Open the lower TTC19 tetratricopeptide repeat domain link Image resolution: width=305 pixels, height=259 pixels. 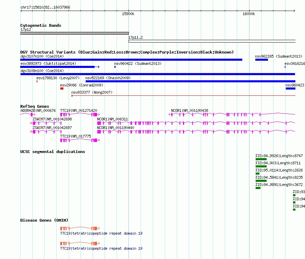101,248
